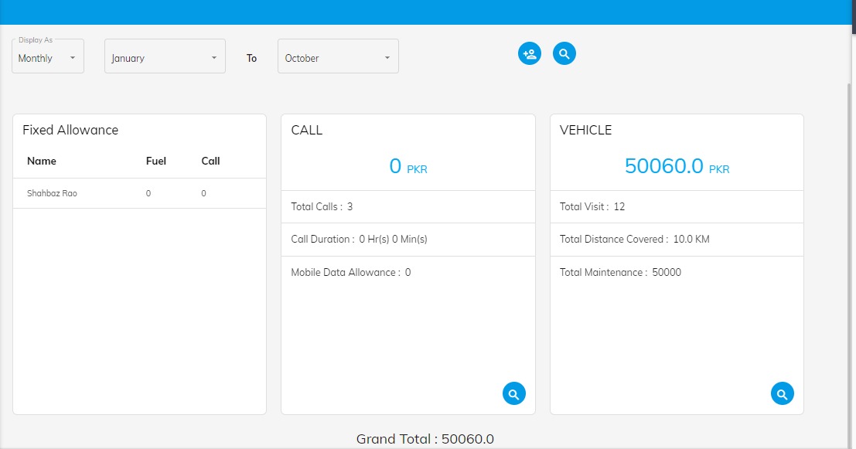Image resolution: width=856 pixels, height=449 pixels.
Task: Click the Mobile Data Allowance row
Action: [x=408, y=272]
